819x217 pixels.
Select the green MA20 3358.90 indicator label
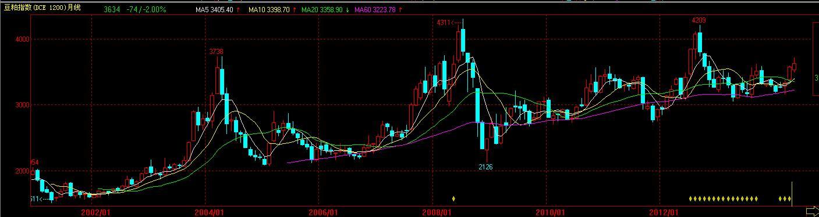[323, 10]
